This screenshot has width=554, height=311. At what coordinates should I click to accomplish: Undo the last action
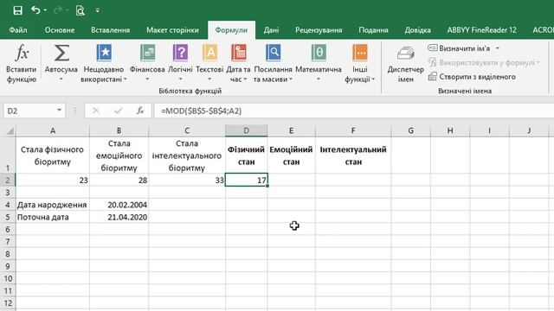coord(35,10)
